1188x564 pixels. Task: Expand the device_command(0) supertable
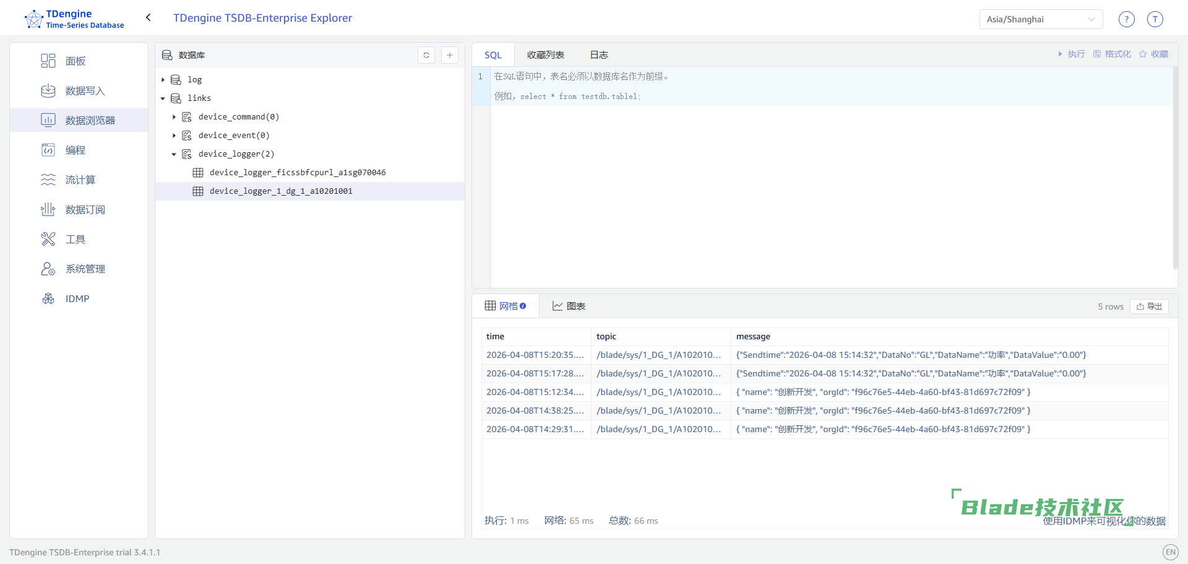pyautogui.click(x=174, y=117)
